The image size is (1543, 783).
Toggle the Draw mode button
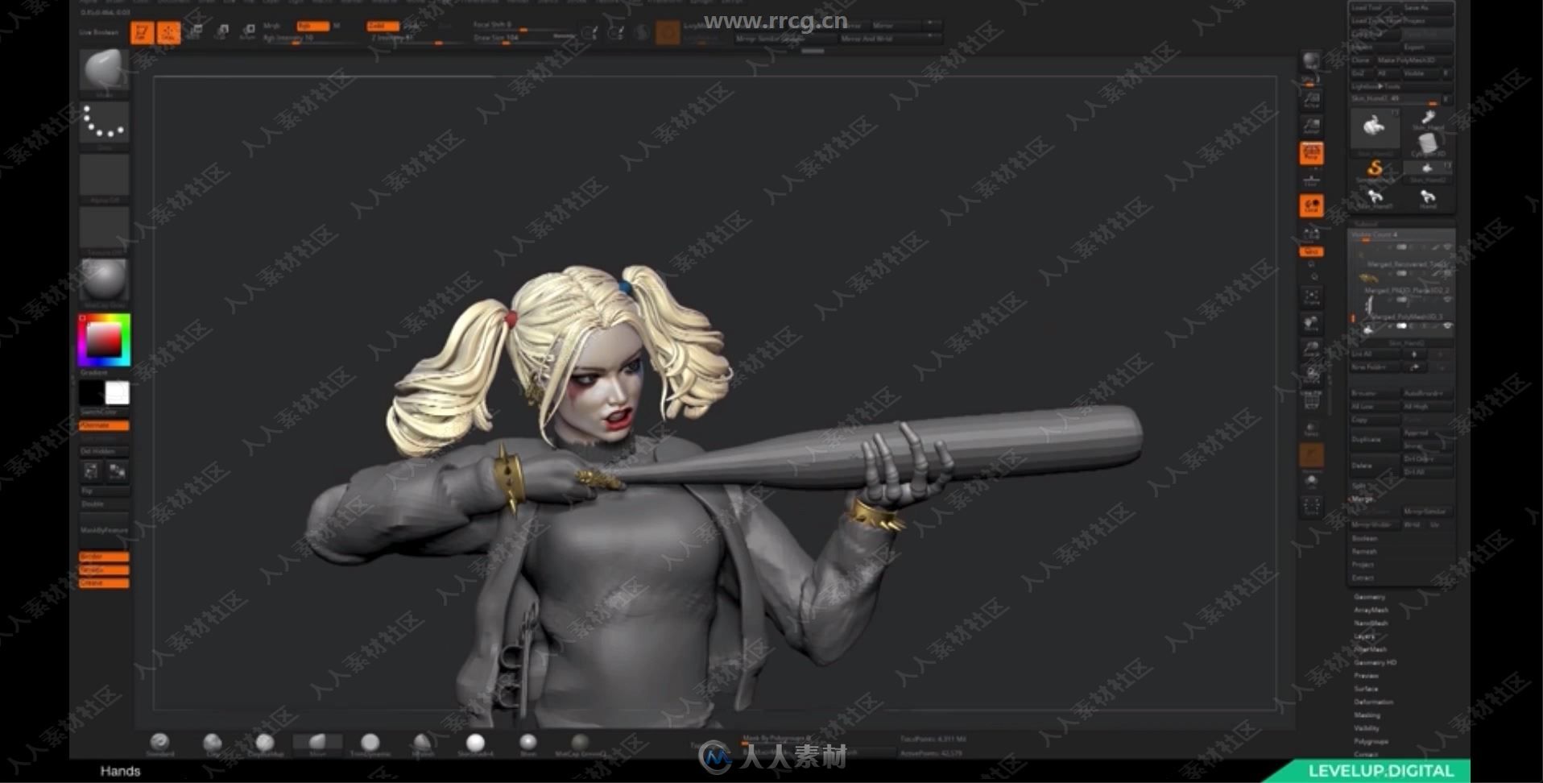coord(168,33)
